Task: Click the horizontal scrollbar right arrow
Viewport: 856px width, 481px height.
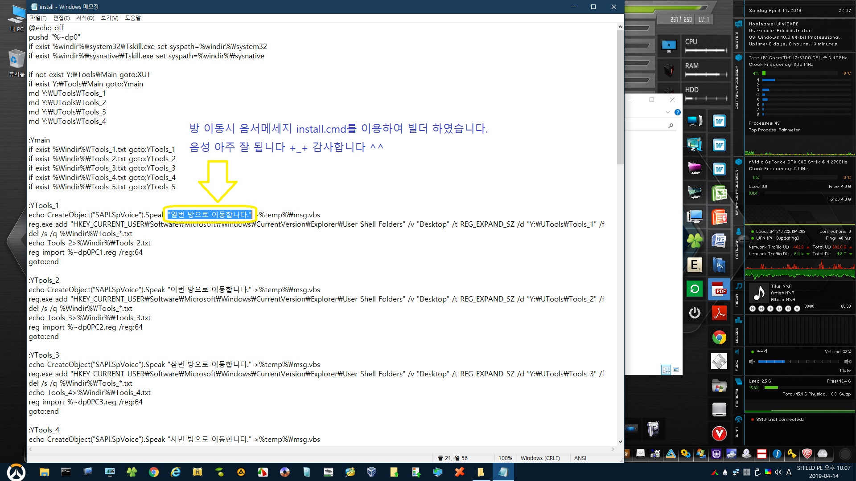Action: point(613,449)
